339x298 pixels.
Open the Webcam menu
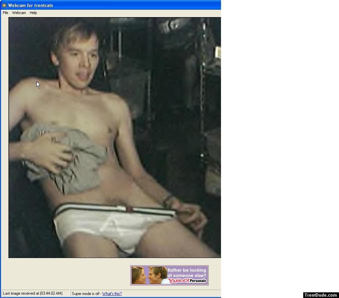pyautogui.click(x=19, y=13)
